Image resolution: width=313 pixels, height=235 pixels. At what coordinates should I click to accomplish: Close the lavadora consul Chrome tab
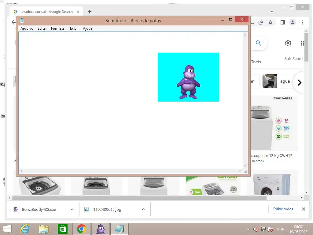(x=78, y=12)
